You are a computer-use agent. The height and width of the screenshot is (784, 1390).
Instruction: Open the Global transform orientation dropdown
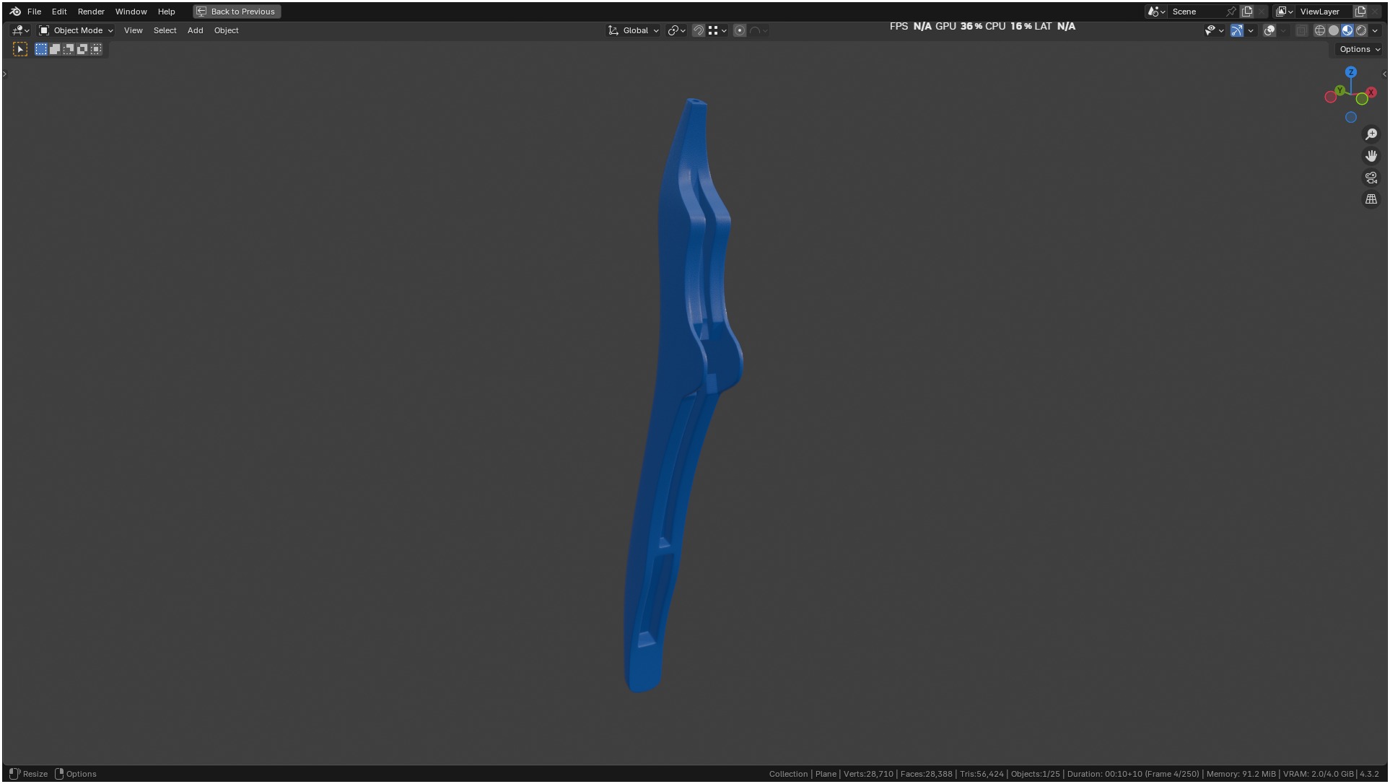pos(634,30)
